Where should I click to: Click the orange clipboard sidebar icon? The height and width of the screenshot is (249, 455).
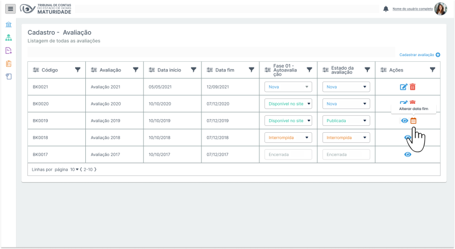click(9, 64)
